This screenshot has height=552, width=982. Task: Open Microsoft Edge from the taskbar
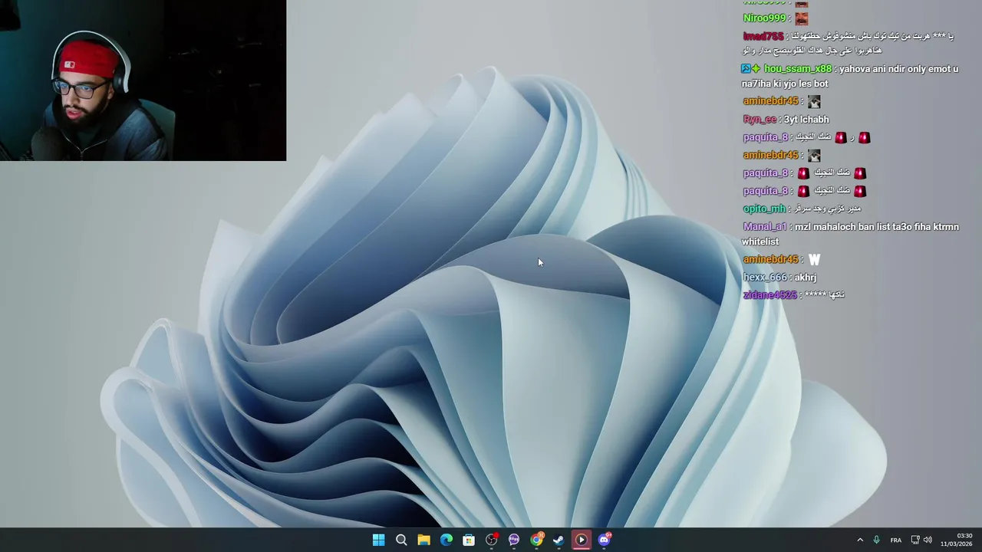[x=447, y=540]
